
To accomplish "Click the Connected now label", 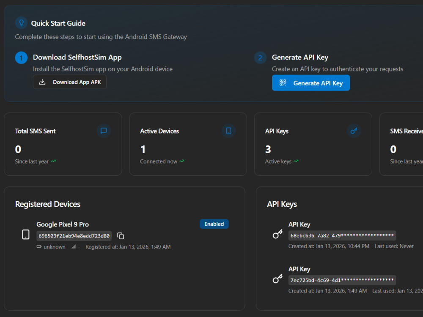I will [x=159, y=161].
